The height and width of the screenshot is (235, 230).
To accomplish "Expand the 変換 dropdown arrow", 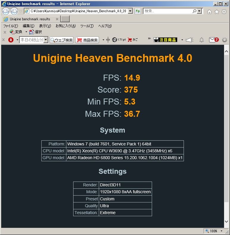I will (x=26, y=32).
